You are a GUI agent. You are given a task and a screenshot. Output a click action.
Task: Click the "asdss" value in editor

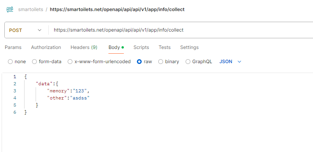click(80, 98)
